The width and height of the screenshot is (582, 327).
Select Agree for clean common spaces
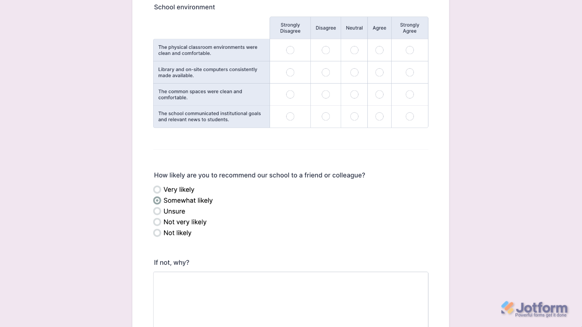coord(379,94)
